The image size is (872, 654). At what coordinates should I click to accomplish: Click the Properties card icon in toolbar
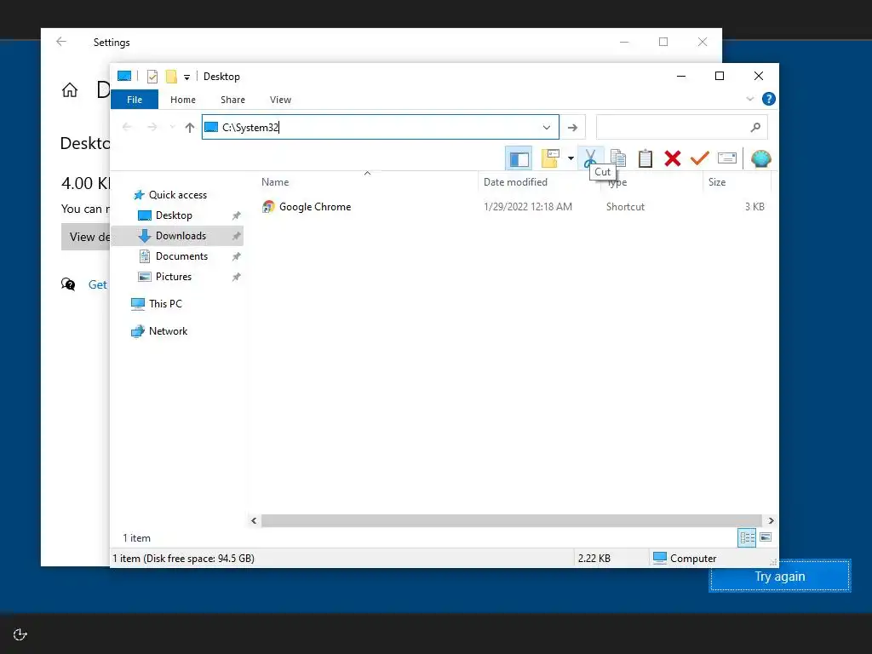[727, 158]
